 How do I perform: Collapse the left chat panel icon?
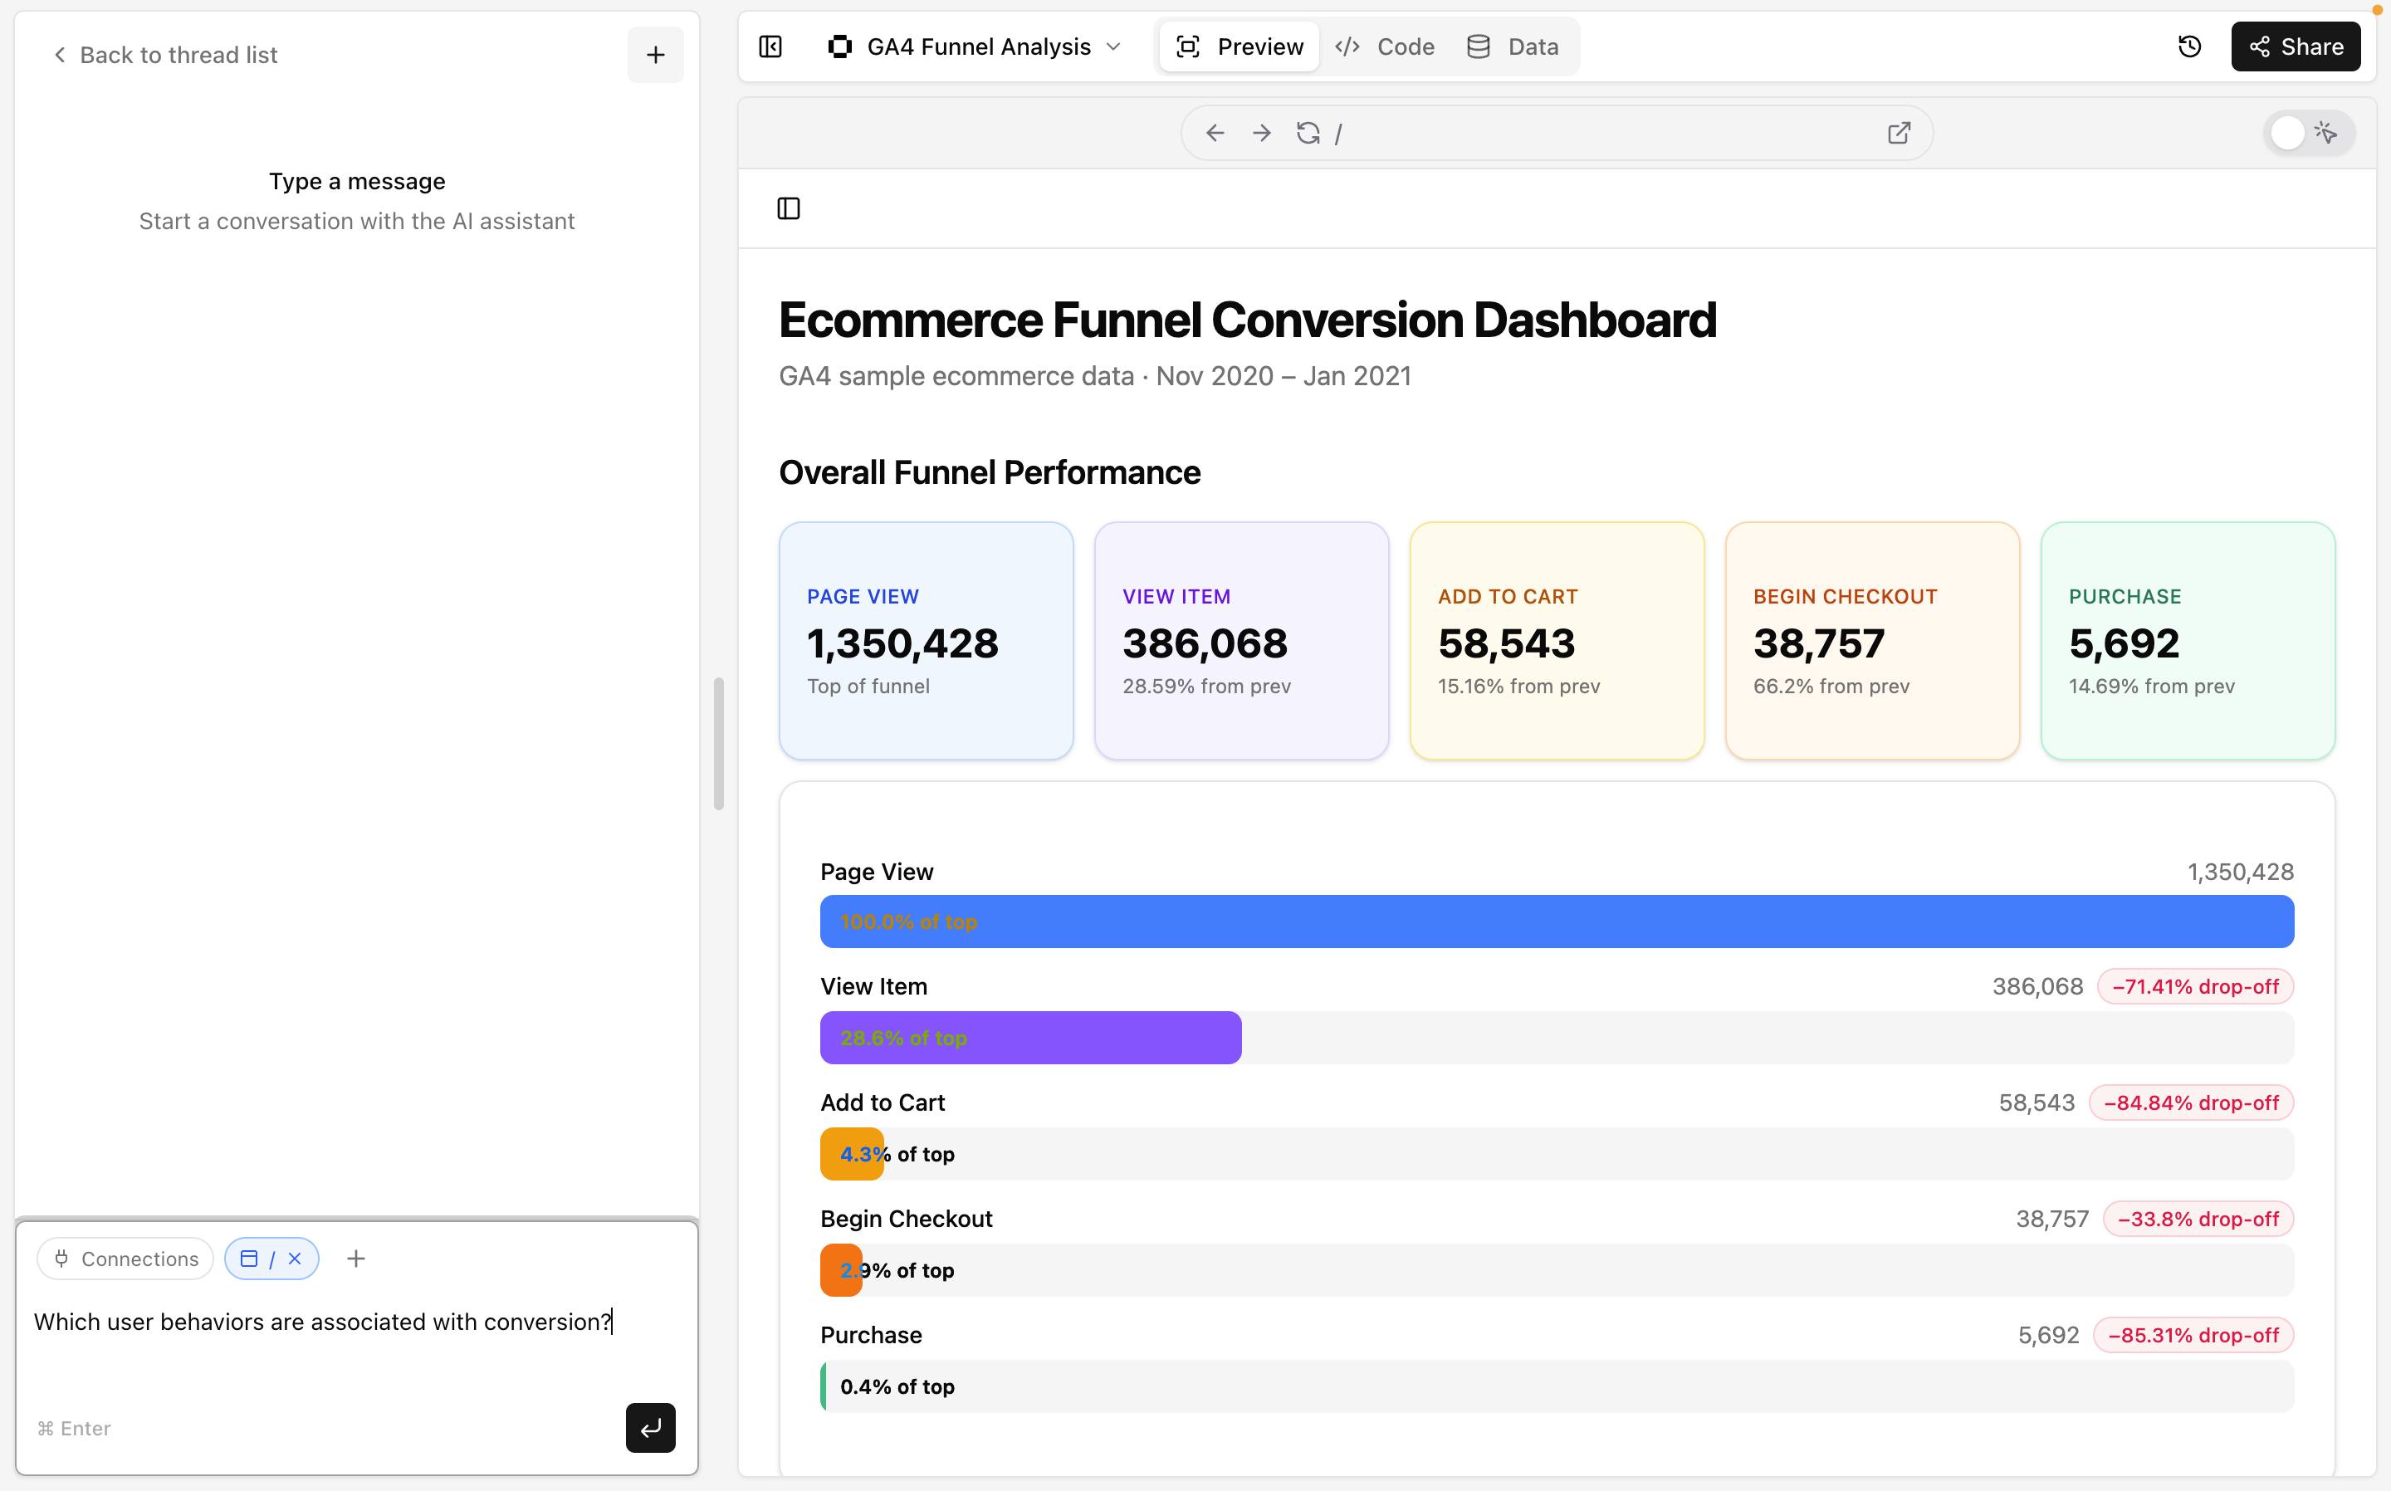[770, 46]
